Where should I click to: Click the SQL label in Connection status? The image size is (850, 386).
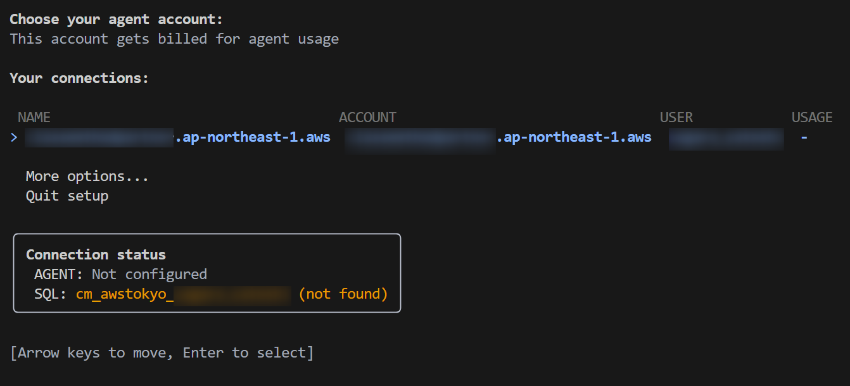click(x=51, y=294)
